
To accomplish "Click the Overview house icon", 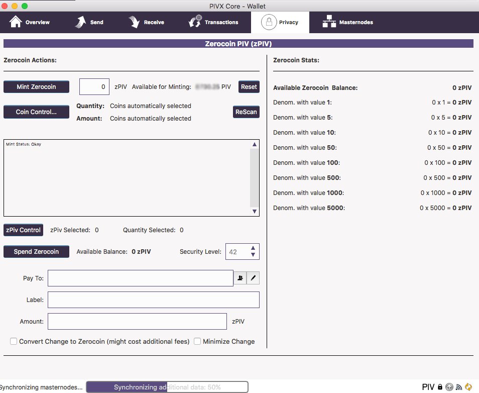I will (x=16, y=22).
